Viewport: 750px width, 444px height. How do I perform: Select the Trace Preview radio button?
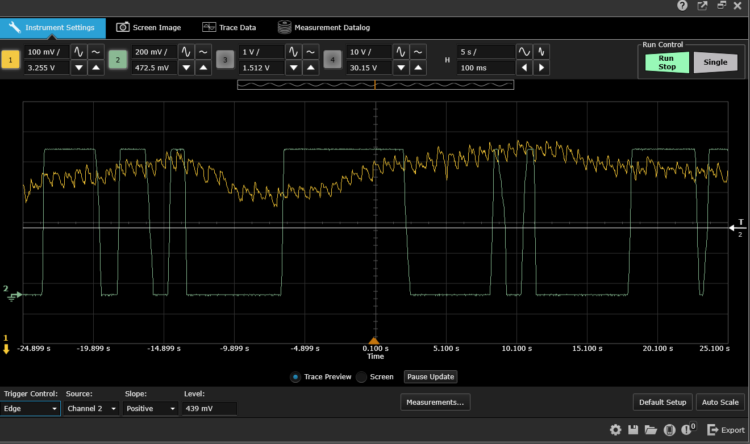pos(295,377)
